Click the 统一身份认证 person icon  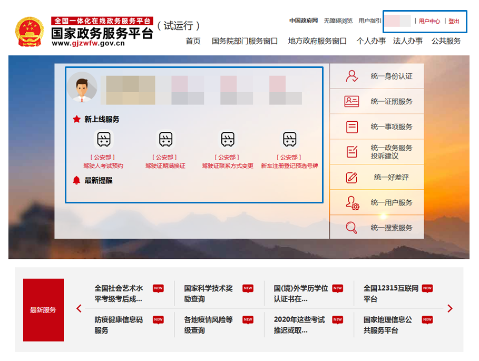point(352,76)
